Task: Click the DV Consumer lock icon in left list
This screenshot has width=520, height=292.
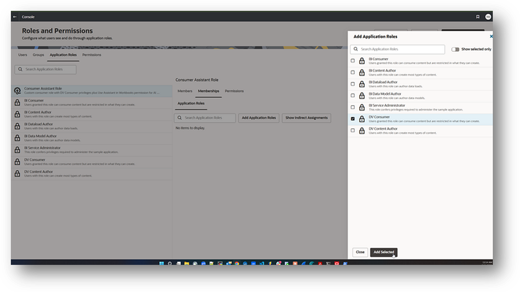Action: click(17, 162)
